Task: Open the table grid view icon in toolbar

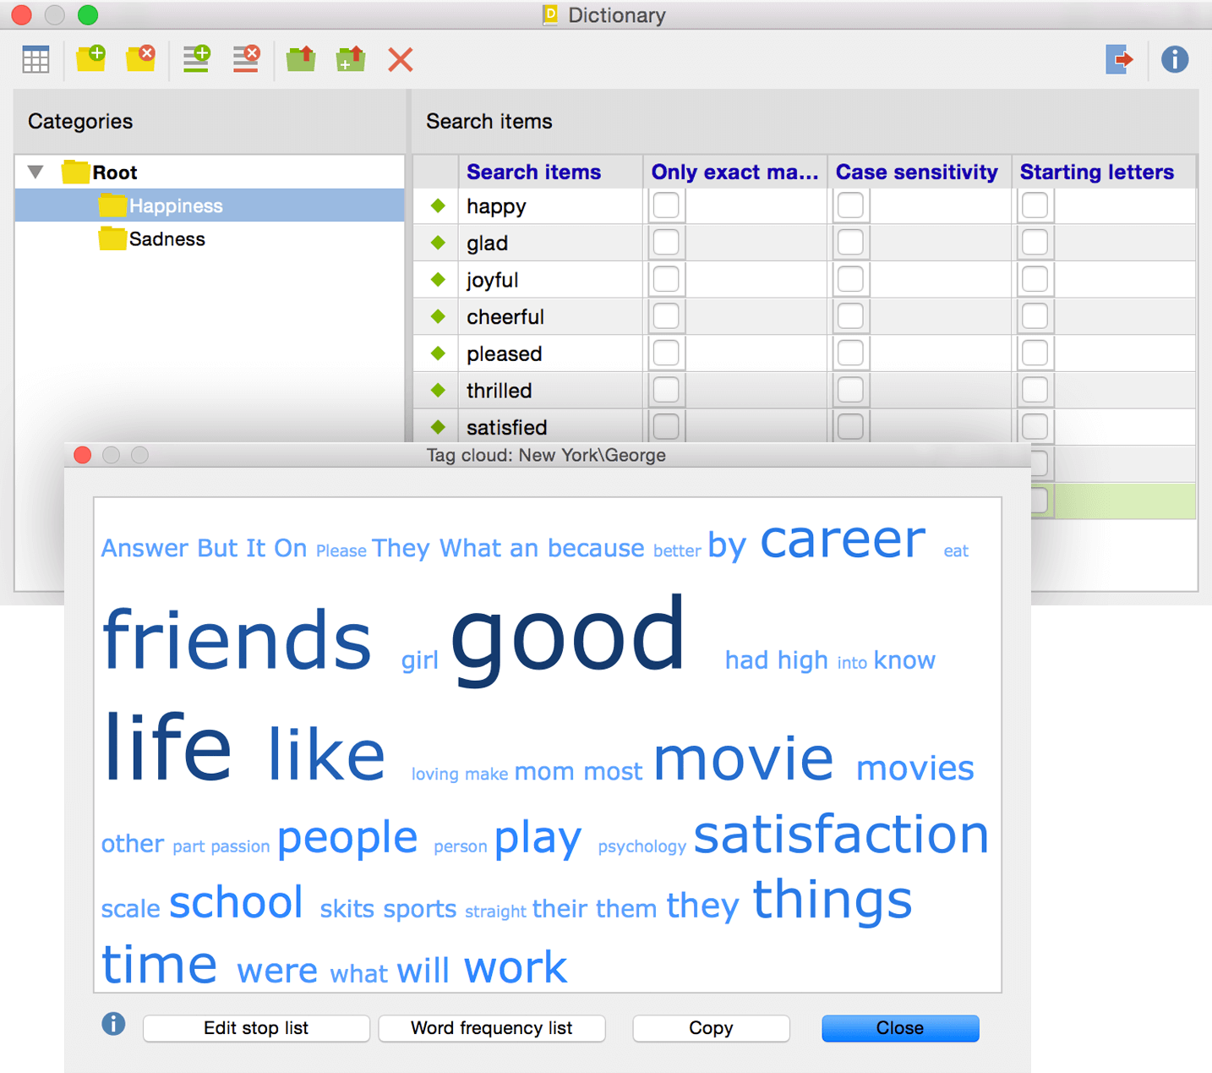Action: pyautogui.click(x=36, y=59)
